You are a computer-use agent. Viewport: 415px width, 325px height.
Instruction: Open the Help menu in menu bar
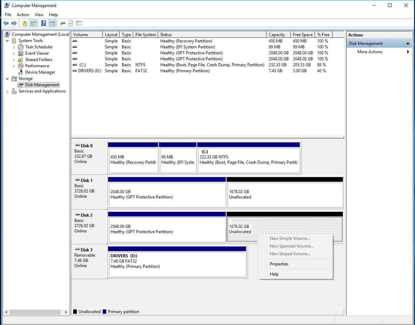53,14
